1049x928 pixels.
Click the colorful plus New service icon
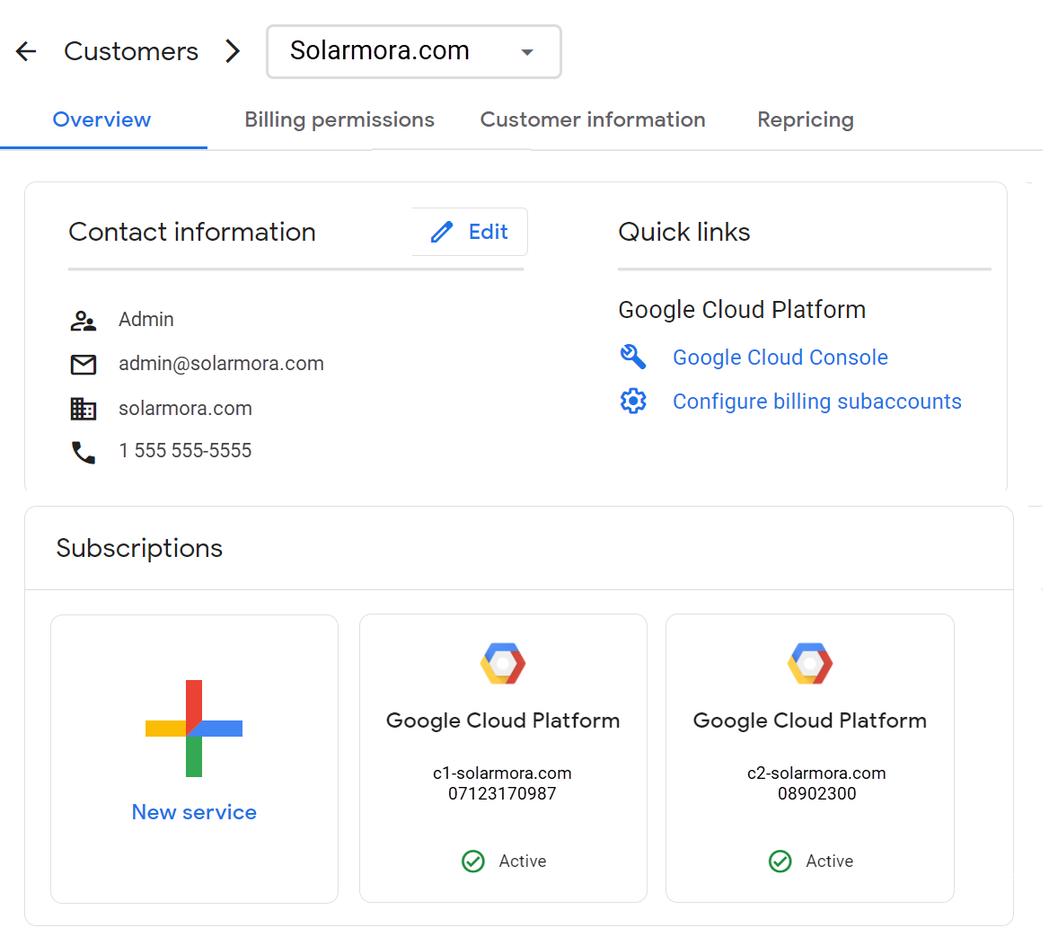coord(194,729)
